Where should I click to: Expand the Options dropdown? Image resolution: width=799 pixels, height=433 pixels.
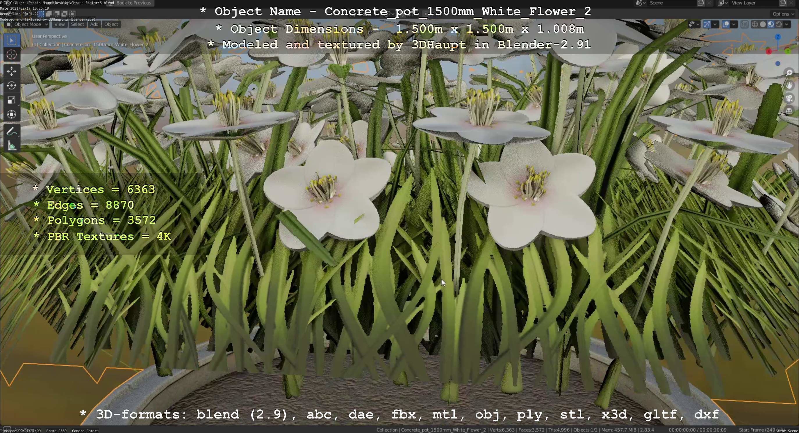pos(783,14)
